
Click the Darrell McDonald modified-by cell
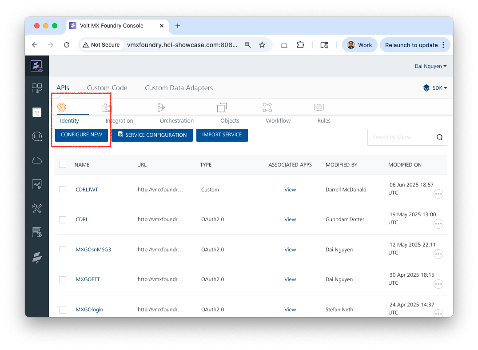point(346,190)
